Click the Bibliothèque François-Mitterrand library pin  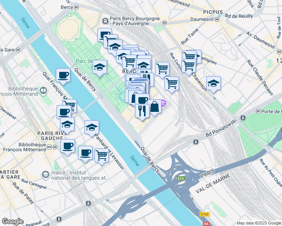[43, 91]
